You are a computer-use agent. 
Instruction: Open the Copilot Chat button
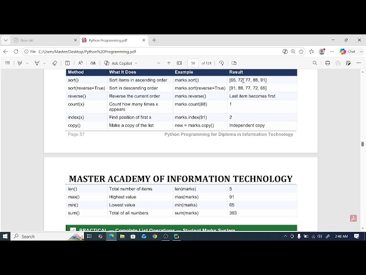coord(347,52)
